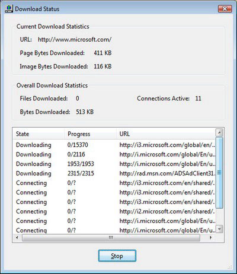Viewport: 237px width, 274px height.
Task: Click the Stop button
Action: [117, 256]
